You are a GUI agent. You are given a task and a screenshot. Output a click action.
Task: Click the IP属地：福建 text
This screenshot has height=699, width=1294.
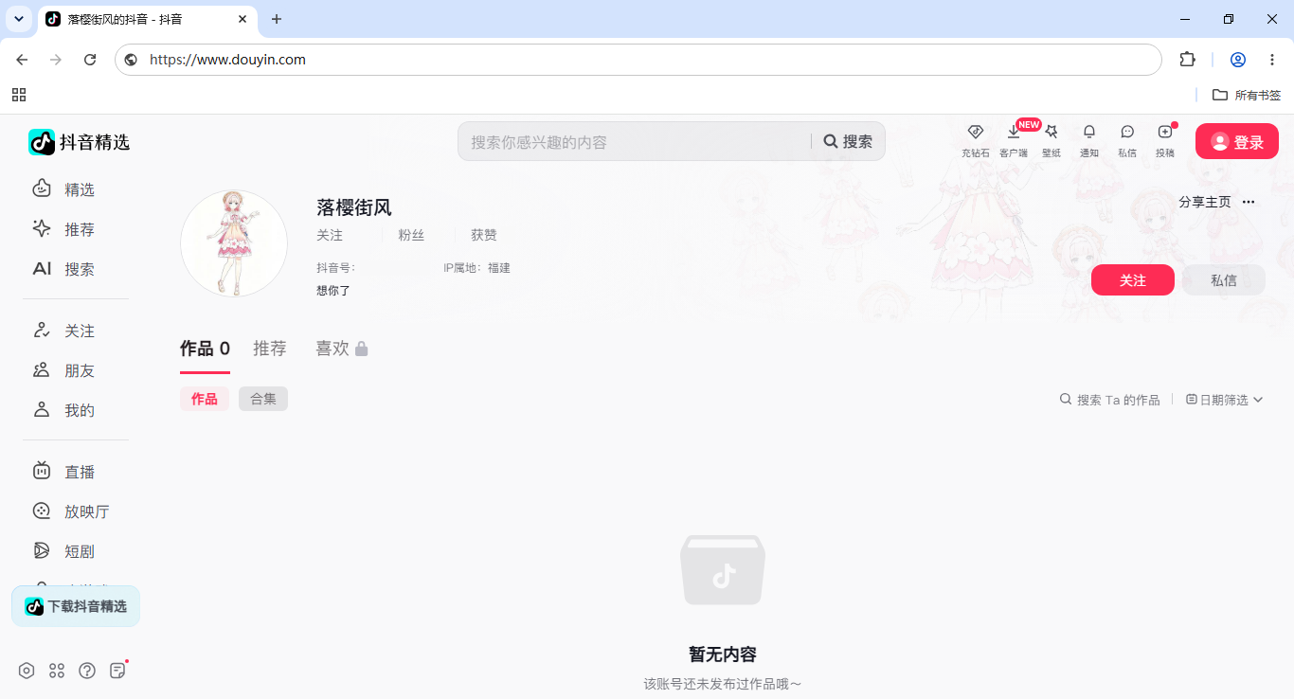(476, 268)
